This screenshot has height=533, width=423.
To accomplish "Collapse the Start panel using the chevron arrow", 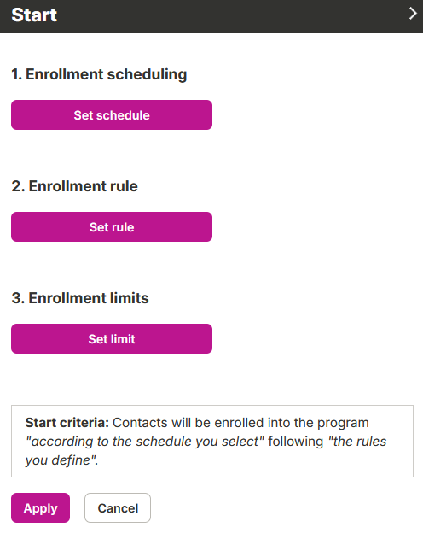I will [x=413, y=14].
